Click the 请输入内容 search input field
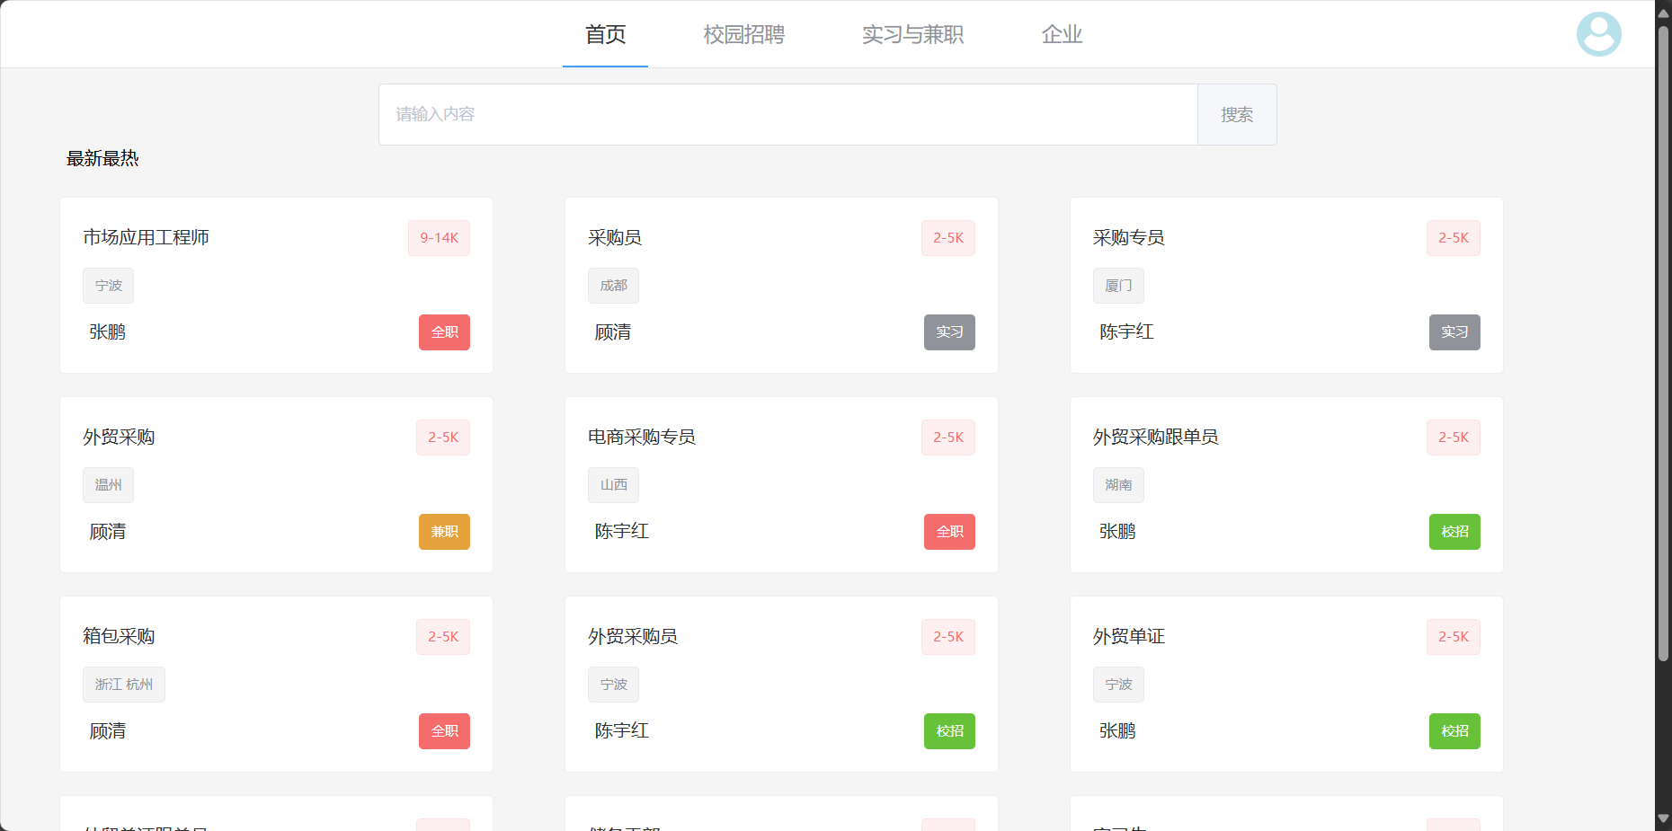Screen dimensions: 1672x831 [787, 114]
